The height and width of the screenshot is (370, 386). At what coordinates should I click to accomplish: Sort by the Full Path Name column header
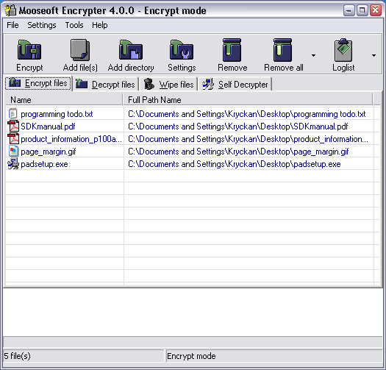click(248, 100)
